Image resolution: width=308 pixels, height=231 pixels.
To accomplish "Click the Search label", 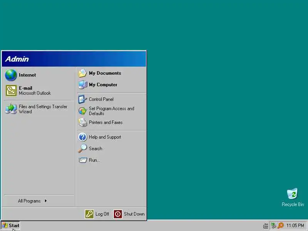I will point(95,149).
